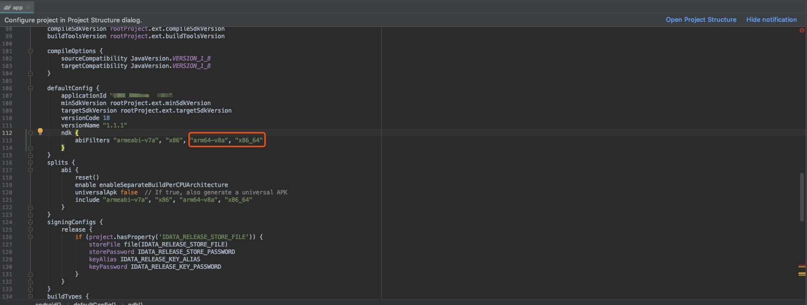Click the vertical editor scrollbar thumb
Screen dimensions: 807x305
[802, 197]
